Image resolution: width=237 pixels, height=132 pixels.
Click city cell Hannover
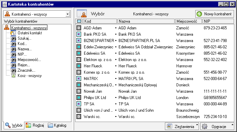184,66
